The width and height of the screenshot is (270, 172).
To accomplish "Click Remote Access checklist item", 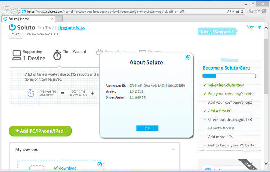I will [x=221, y=128].
